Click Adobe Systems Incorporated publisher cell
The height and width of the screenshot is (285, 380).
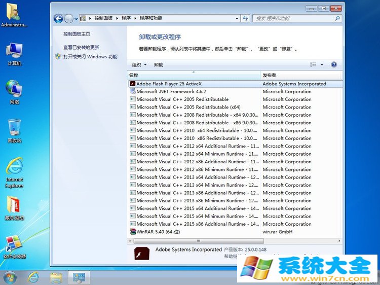(294, 84)
